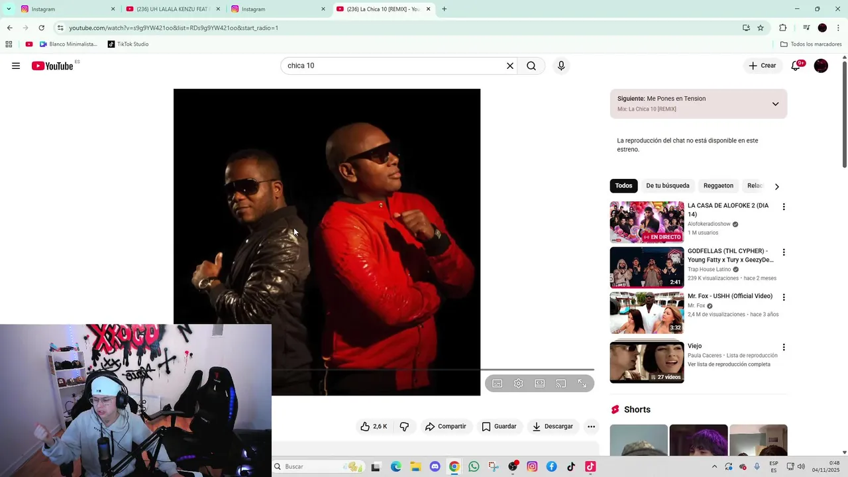Show hidden system tray icons
Image resolution: width=848 pixels, height=477 pixels.
(x=714, y=466)
